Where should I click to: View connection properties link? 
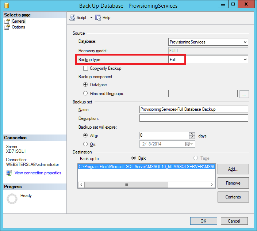coord(38,173)
